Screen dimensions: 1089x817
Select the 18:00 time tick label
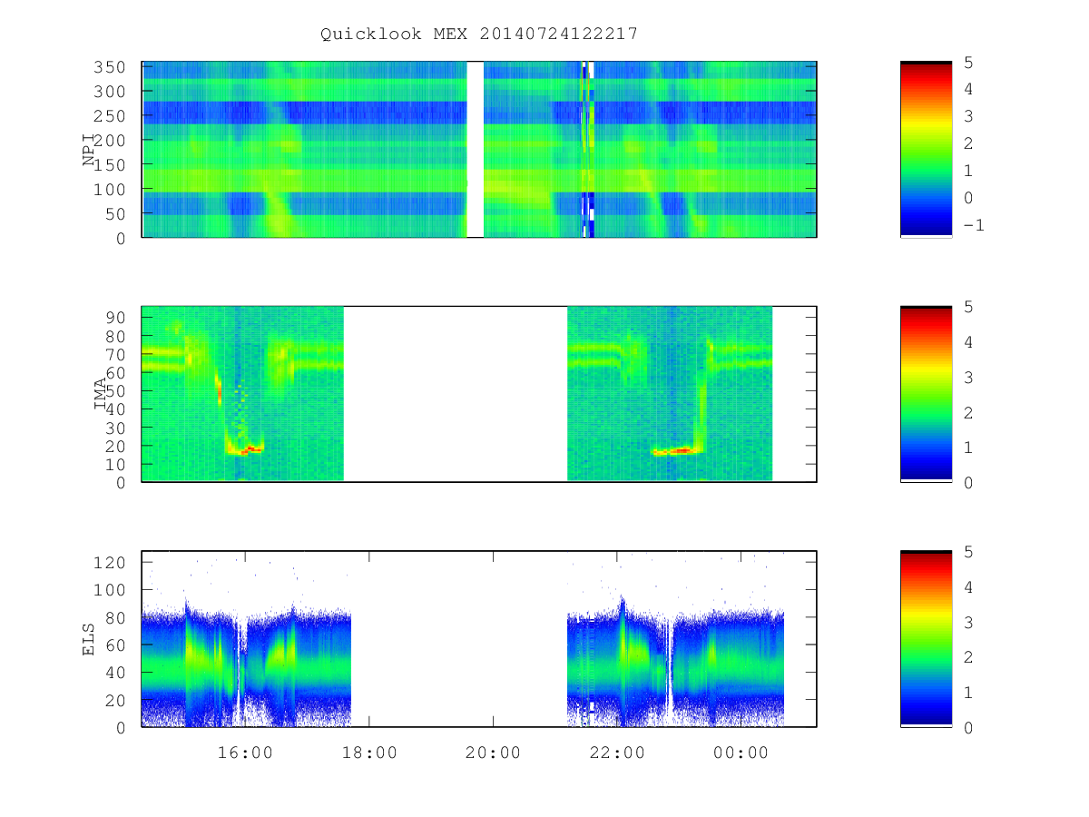pyautogui.click(x=369, y=753)
